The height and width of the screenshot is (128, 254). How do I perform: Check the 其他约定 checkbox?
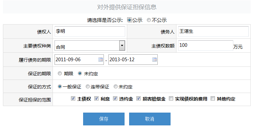213,98
